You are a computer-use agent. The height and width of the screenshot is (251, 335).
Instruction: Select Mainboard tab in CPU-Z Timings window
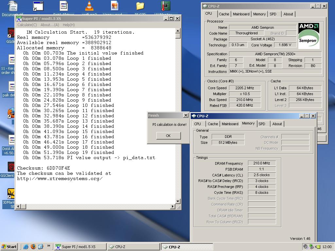[230, 124]
